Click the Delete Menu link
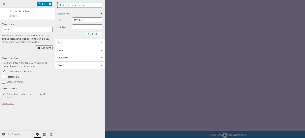 pos(8,103)
